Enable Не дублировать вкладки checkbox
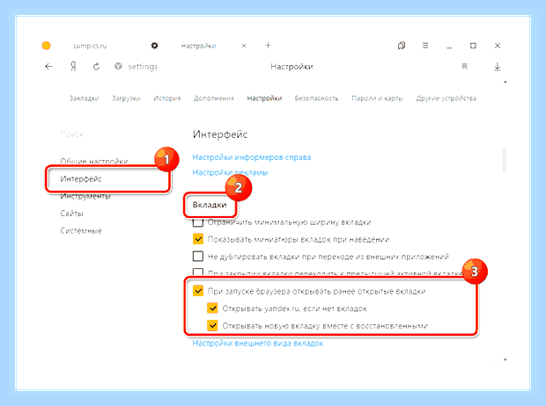 point(198,257)
